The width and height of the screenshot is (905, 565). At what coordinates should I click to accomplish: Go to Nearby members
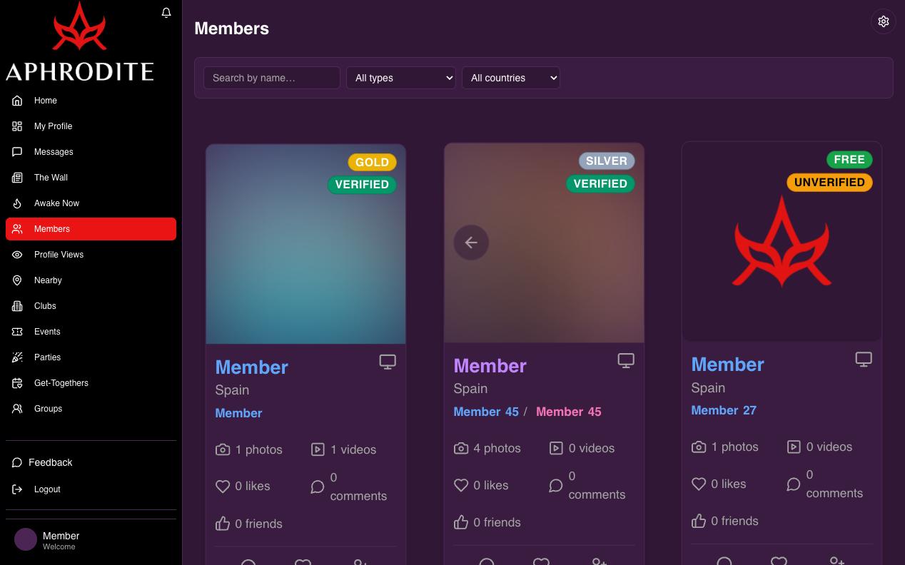[x=91, y=280]
